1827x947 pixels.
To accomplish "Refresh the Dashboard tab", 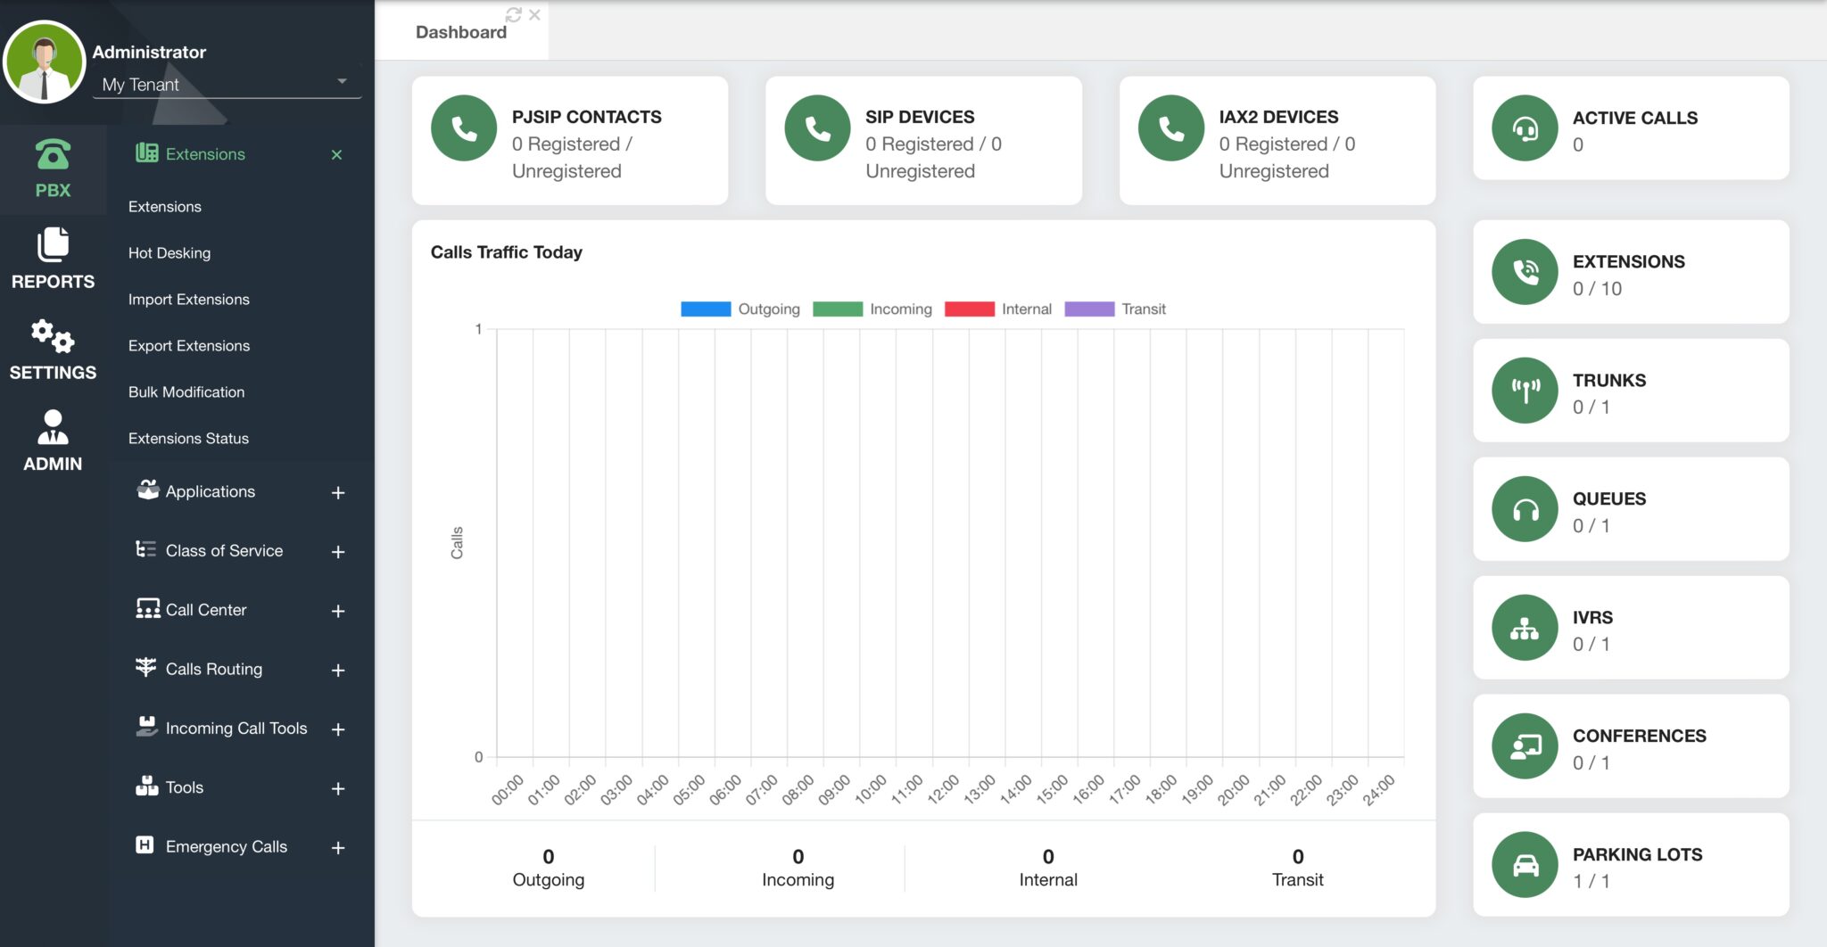I will [x=512, y=14].
